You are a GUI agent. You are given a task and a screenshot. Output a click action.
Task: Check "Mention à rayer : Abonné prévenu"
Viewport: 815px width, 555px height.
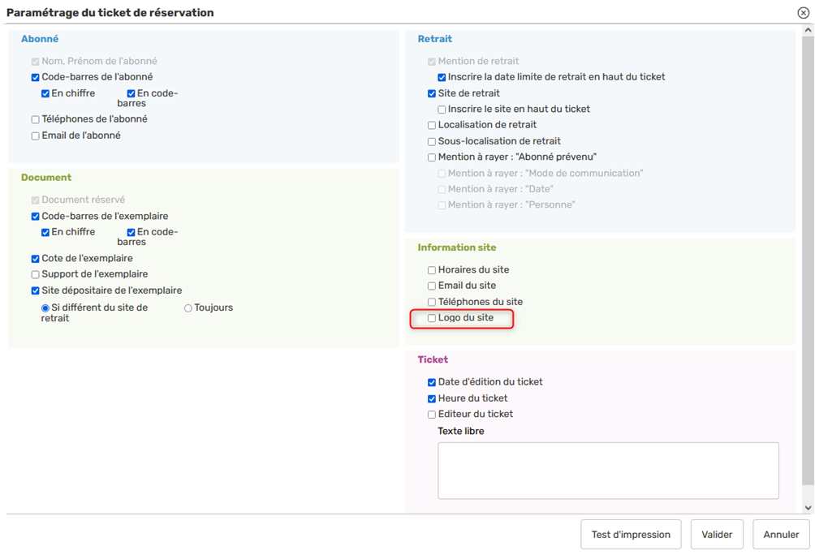coord(432,157)
